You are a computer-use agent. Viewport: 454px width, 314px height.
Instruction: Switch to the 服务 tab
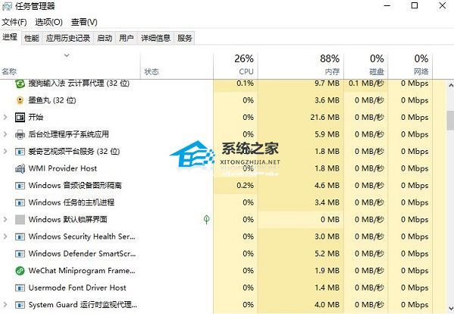click(x=185, y=38)
